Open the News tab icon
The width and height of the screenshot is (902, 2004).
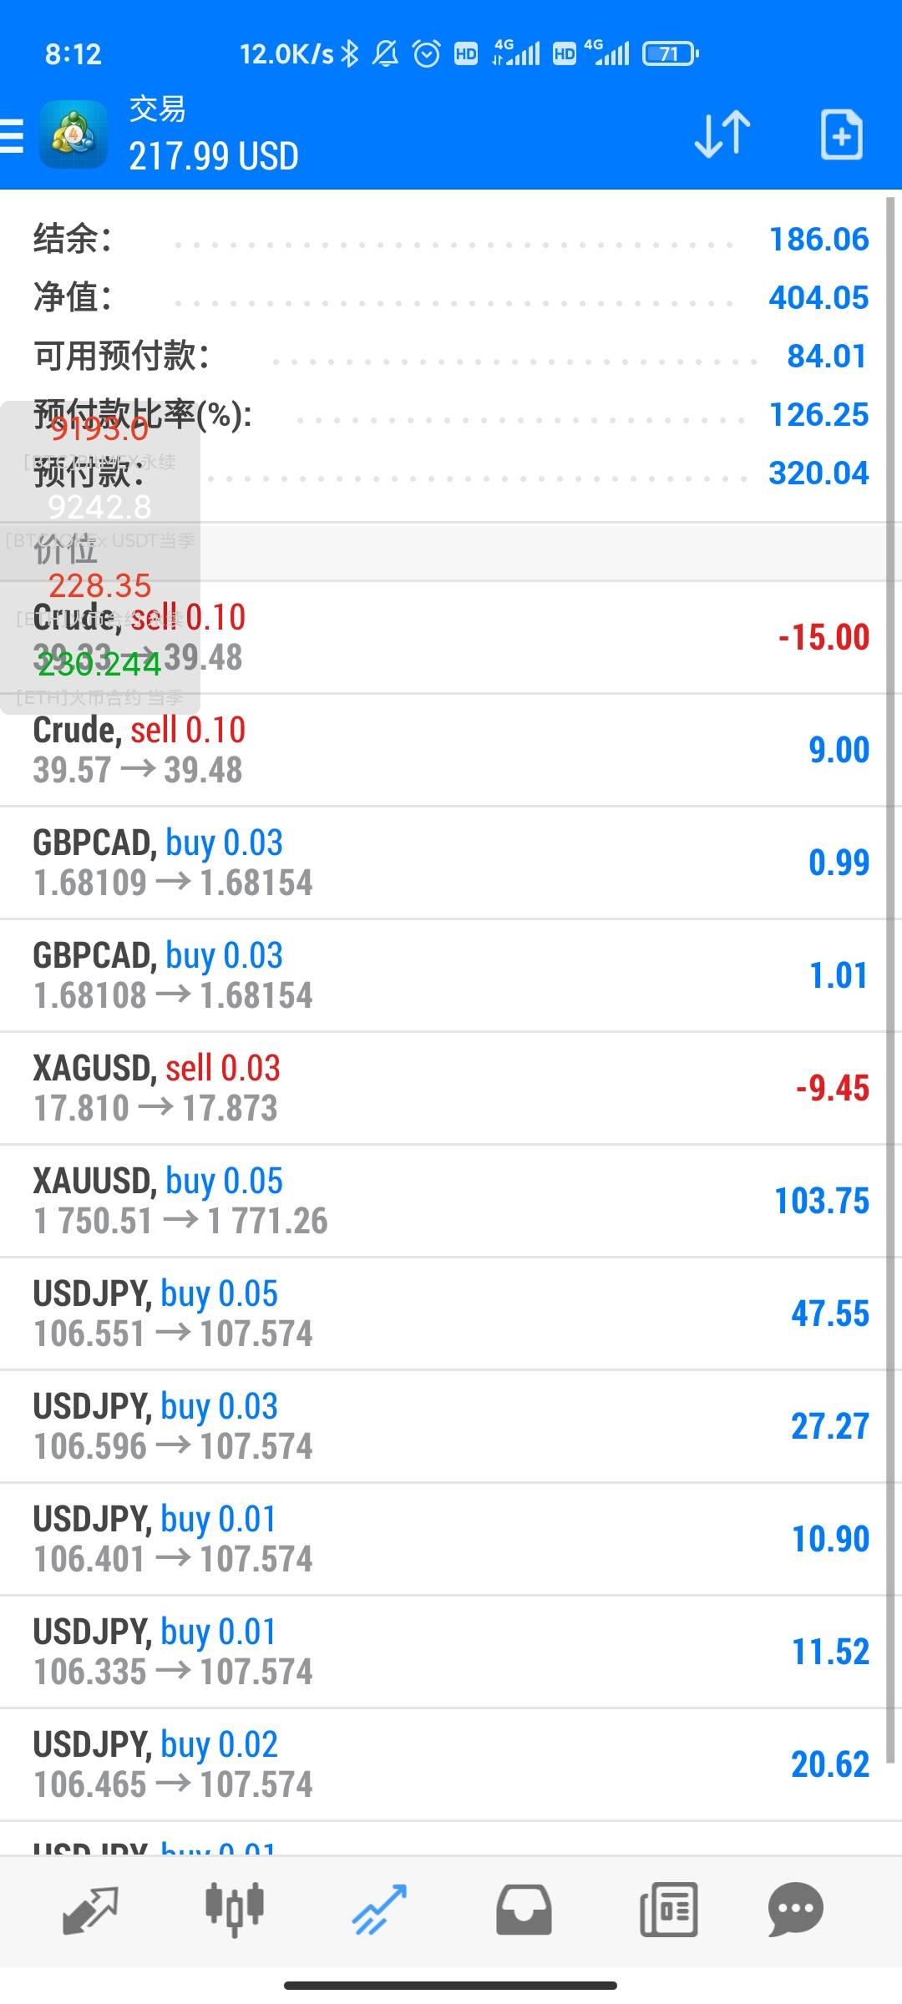(668, 1910)
